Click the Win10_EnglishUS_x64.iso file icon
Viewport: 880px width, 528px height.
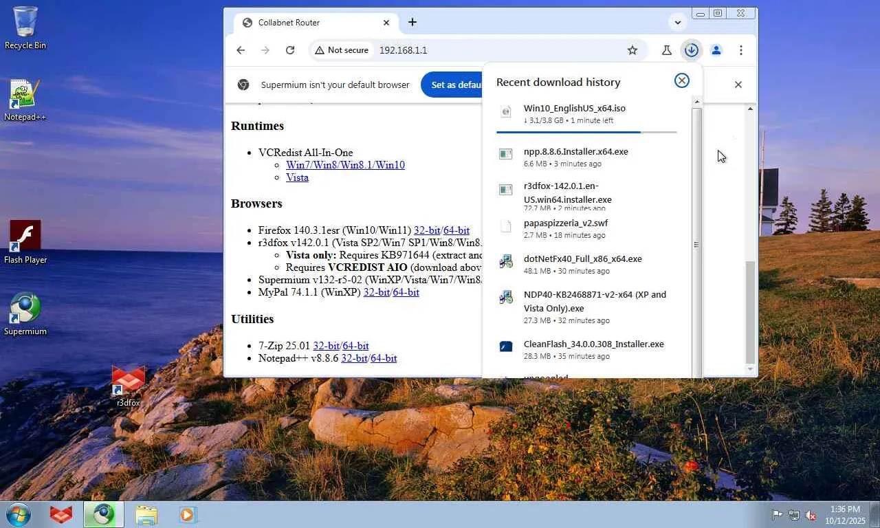pos(506,111)
